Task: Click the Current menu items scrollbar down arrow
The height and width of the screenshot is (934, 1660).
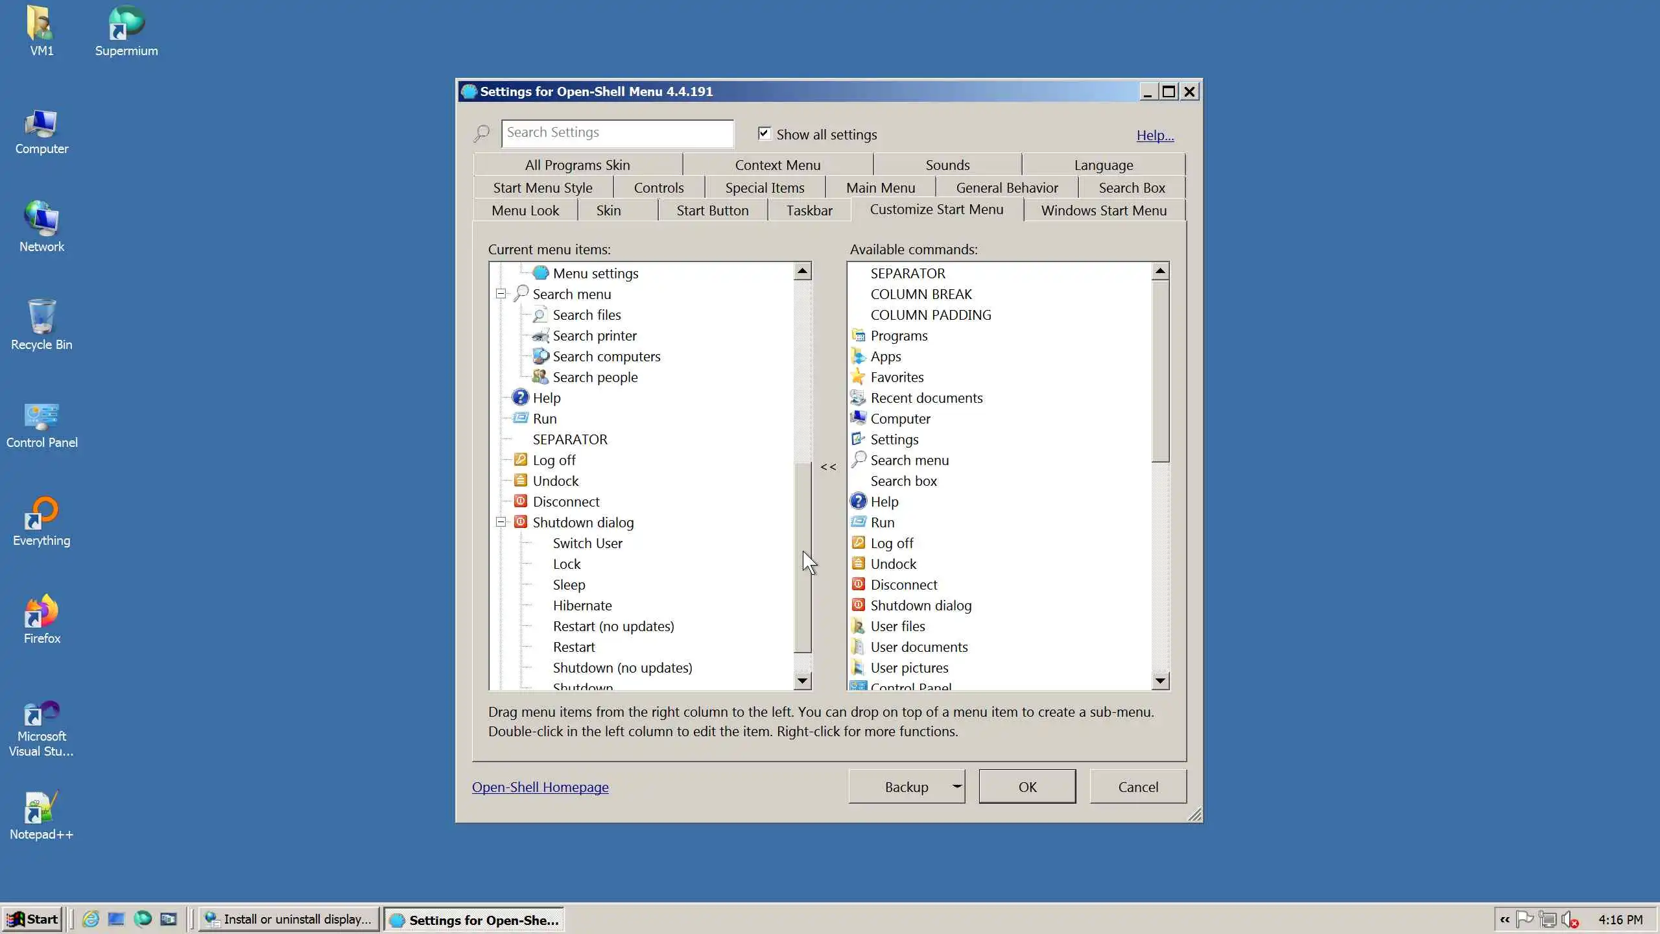Action: (x=803, y=680)
